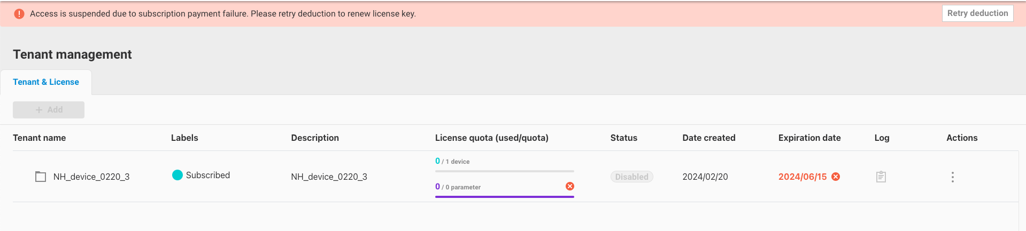
Task: Select the NH_device_0220_3 tenant name
Action: point(91,177)
